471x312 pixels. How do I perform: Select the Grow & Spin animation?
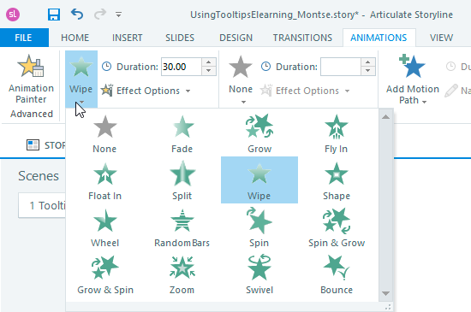coord(105,274)
